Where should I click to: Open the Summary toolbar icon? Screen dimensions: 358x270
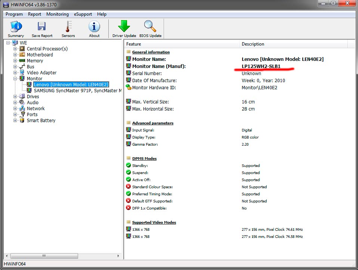16,27
